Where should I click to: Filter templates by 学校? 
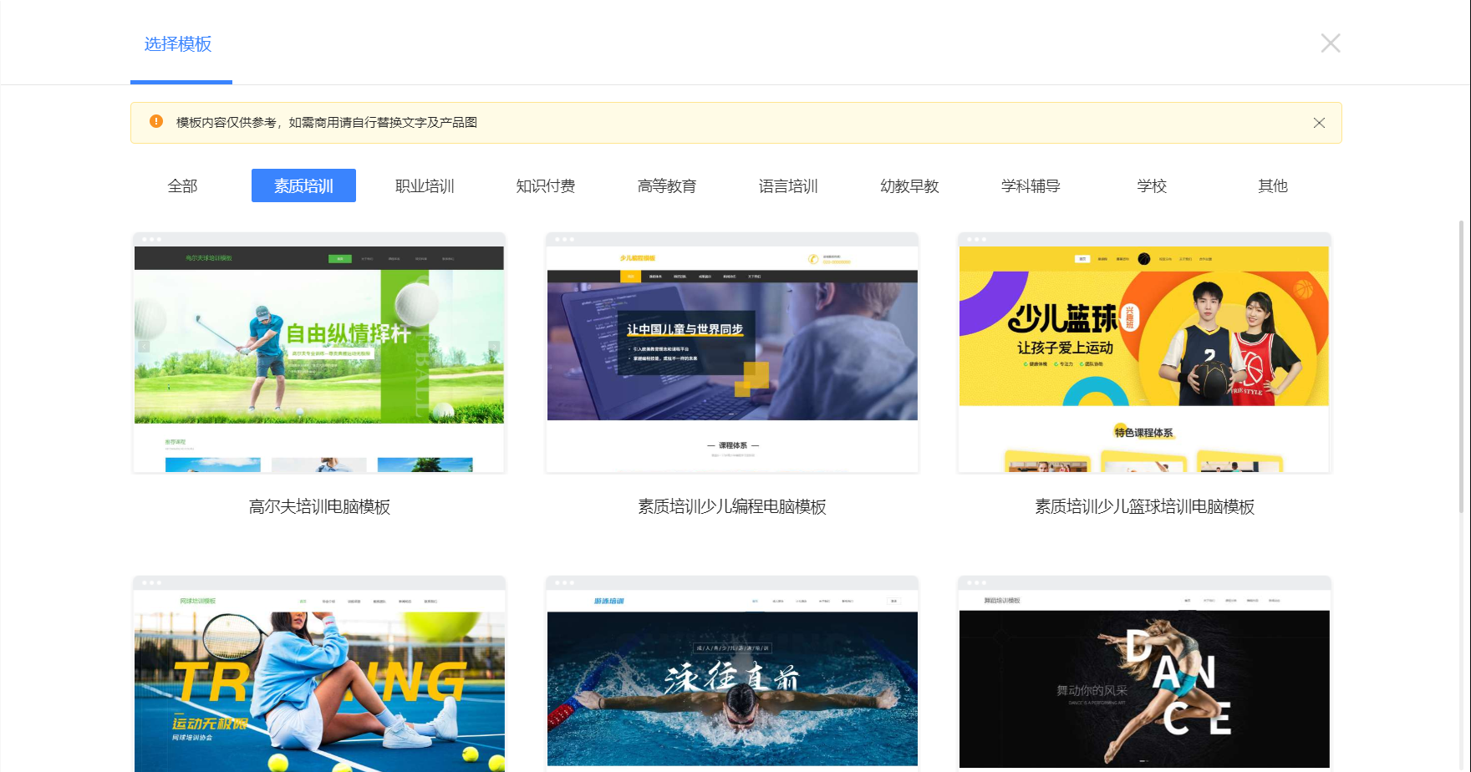click(x=1152, y=185)
